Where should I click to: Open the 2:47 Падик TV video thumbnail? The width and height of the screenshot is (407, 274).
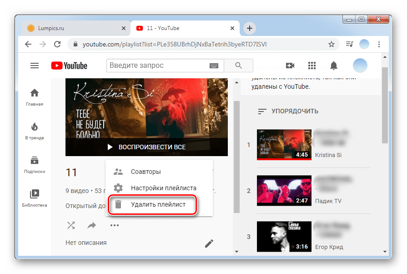pyautogui.click(x=284, y=190)
